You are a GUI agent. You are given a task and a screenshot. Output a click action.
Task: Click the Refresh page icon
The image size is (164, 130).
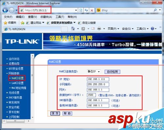pos(86,10)
